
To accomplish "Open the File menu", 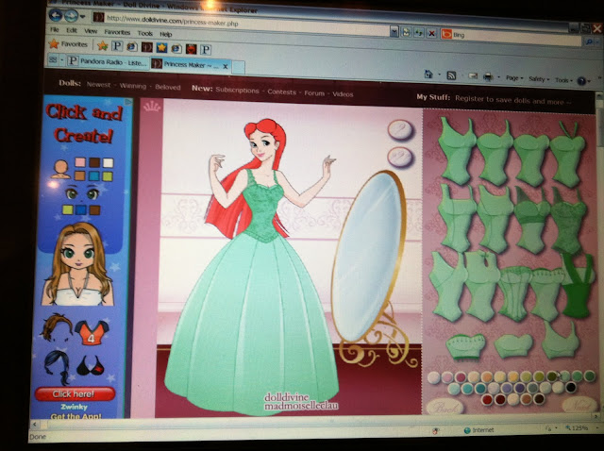I will click(x=55, y=29).
